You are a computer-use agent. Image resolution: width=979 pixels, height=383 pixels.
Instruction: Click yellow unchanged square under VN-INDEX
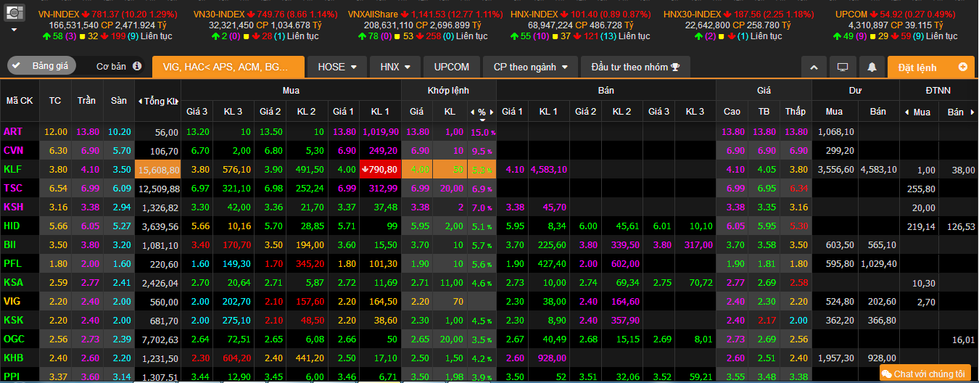coord(82,36)
